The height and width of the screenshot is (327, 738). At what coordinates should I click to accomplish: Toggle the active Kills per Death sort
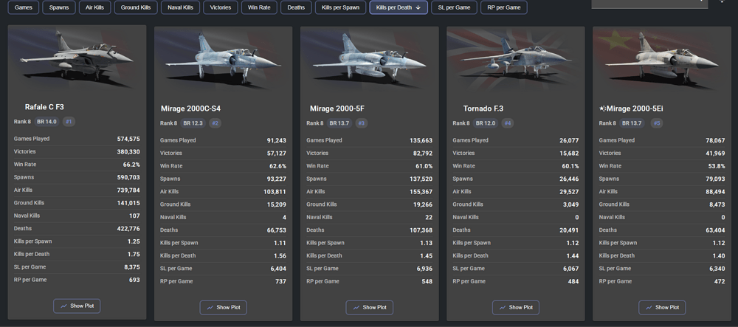(399, 7)
